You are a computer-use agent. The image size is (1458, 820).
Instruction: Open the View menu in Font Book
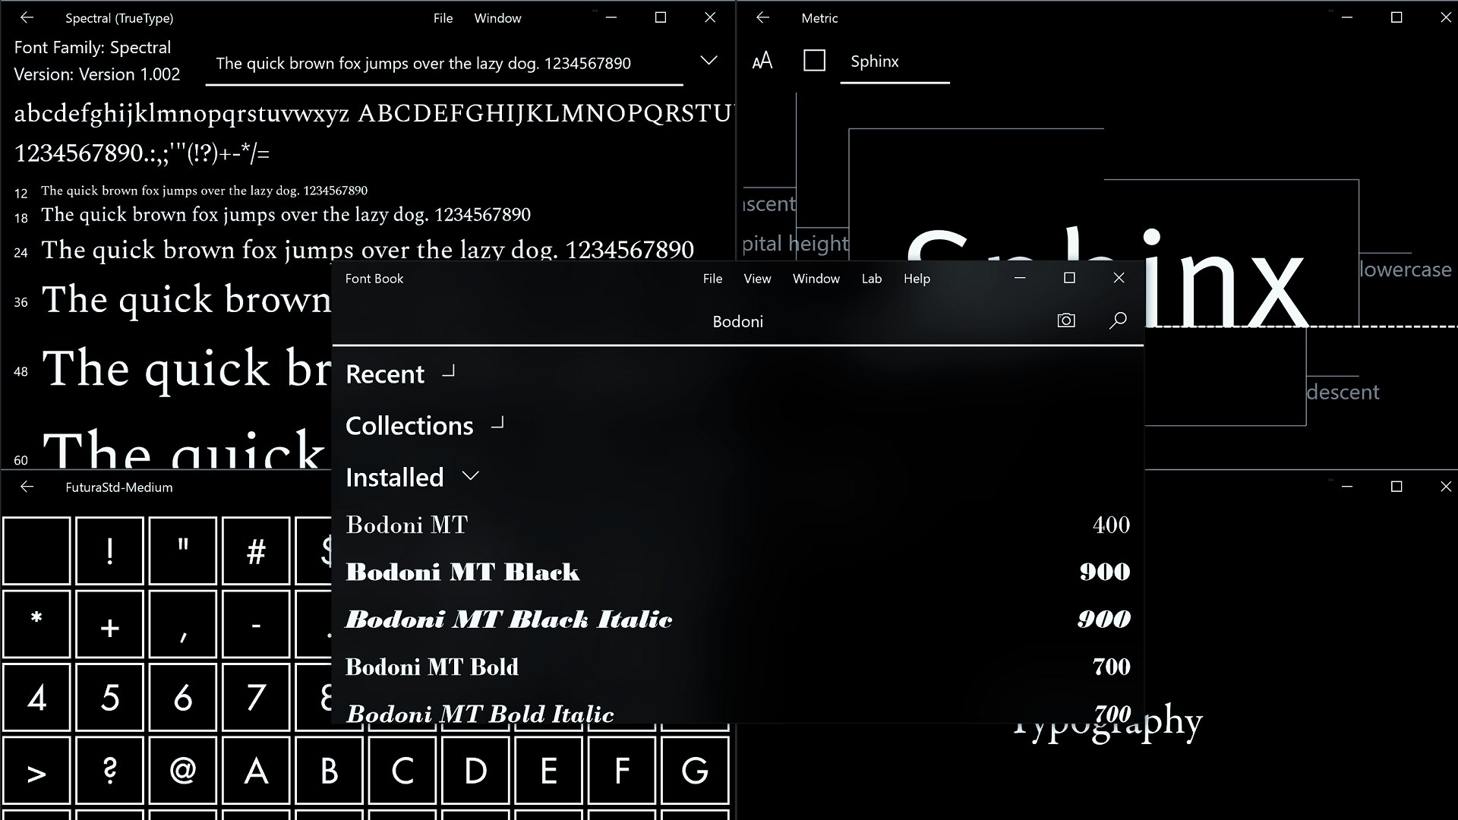pyautogui.click(x=757, y=279)
